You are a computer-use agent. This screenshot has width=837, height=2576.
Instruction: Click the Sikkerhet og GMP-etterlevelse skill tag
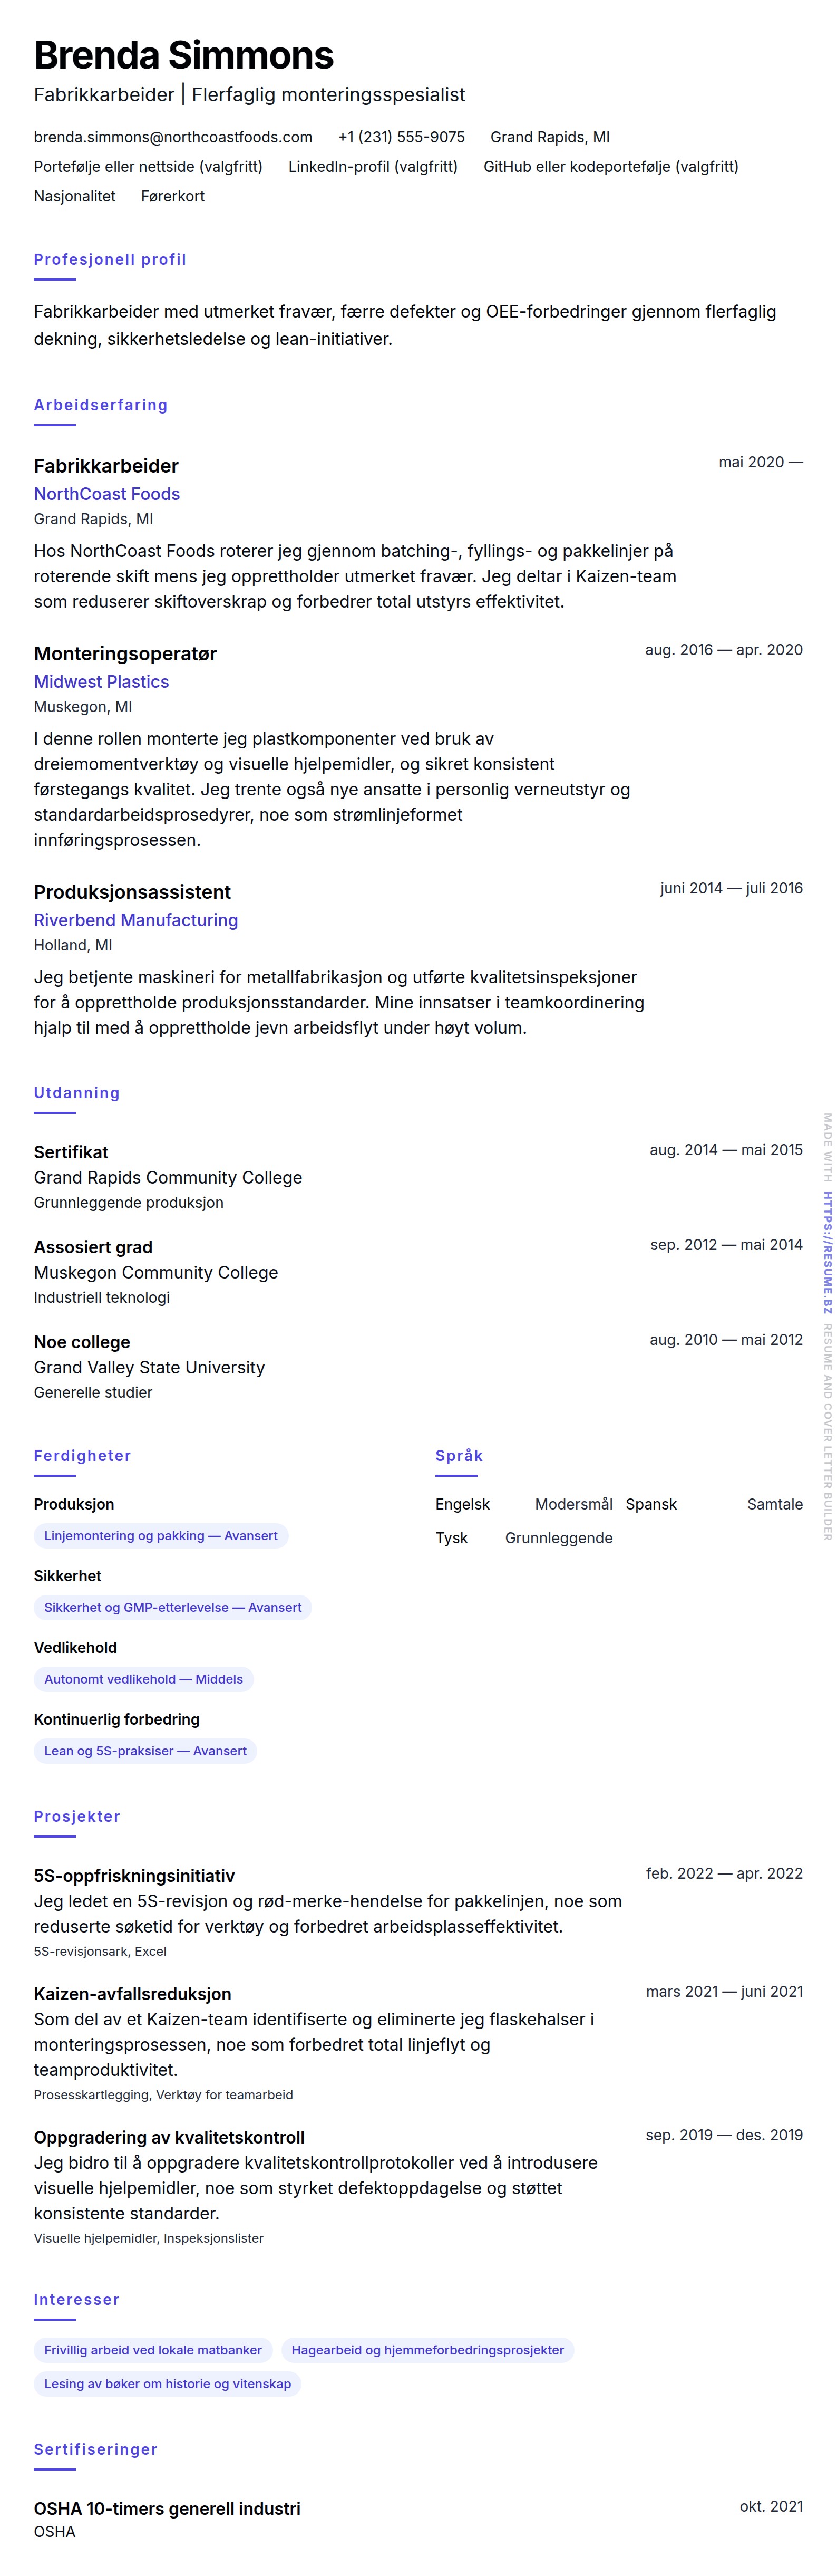173,1608
